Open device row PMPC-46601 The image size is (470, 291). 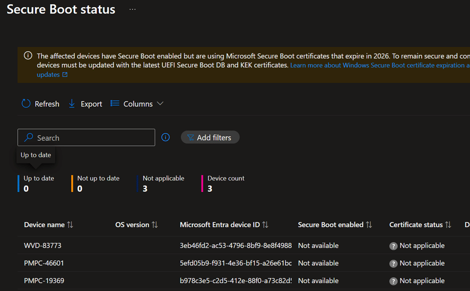(44, 263)
